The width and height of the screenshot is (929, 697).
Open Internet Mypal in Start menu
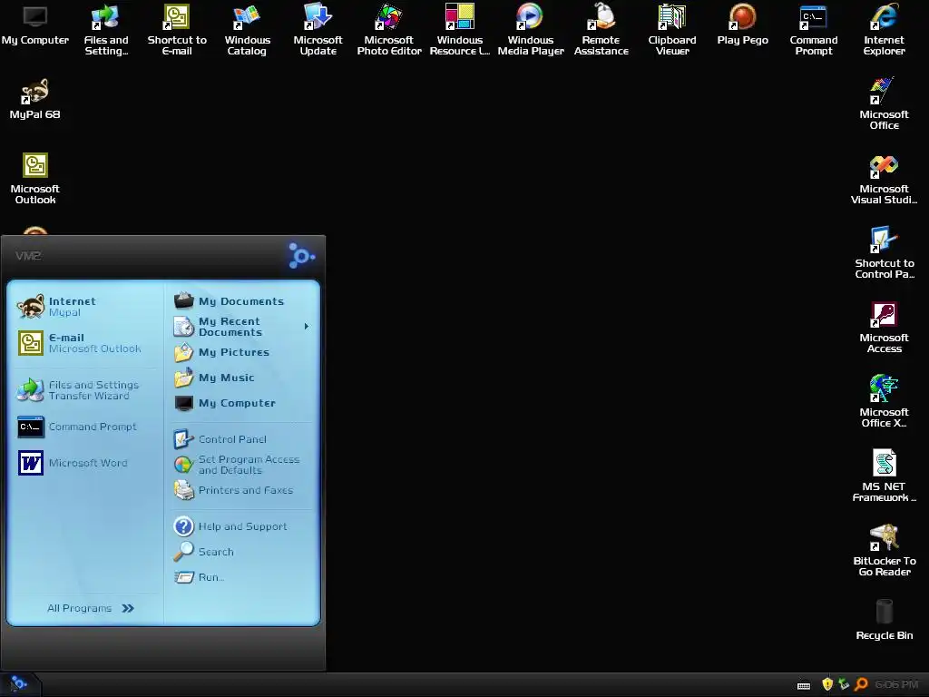click(x=86, y=307)
